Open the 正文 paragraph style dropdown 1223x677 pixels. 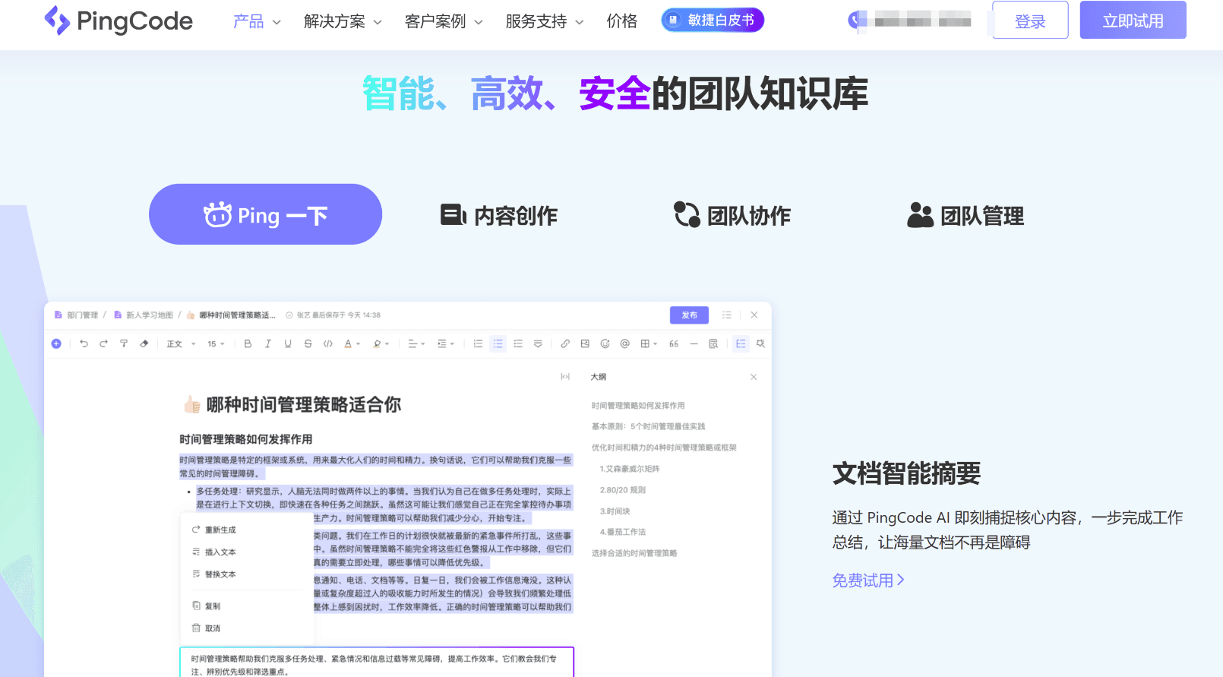(x=181, y=344)
